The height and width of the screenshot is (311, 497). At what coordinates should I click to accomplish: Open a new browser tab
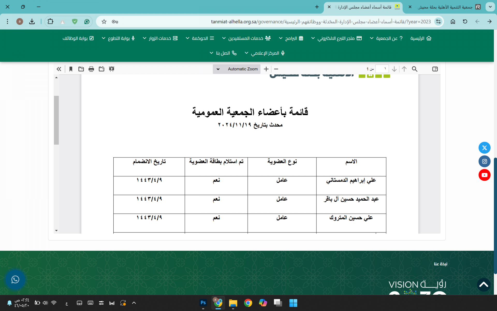(x=317, y=7)
